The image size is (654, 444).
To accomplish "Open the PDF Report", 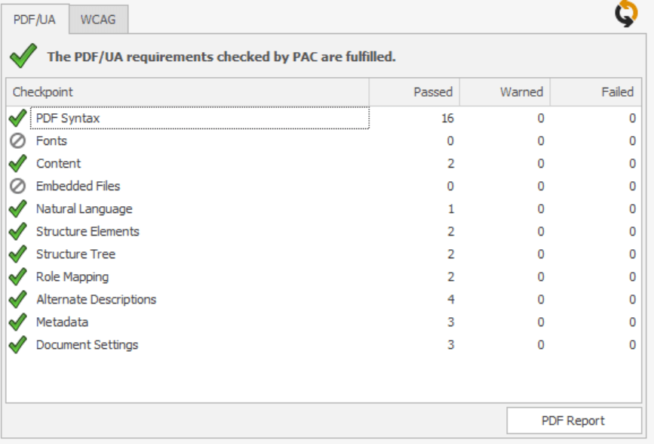I will point(573,421).
